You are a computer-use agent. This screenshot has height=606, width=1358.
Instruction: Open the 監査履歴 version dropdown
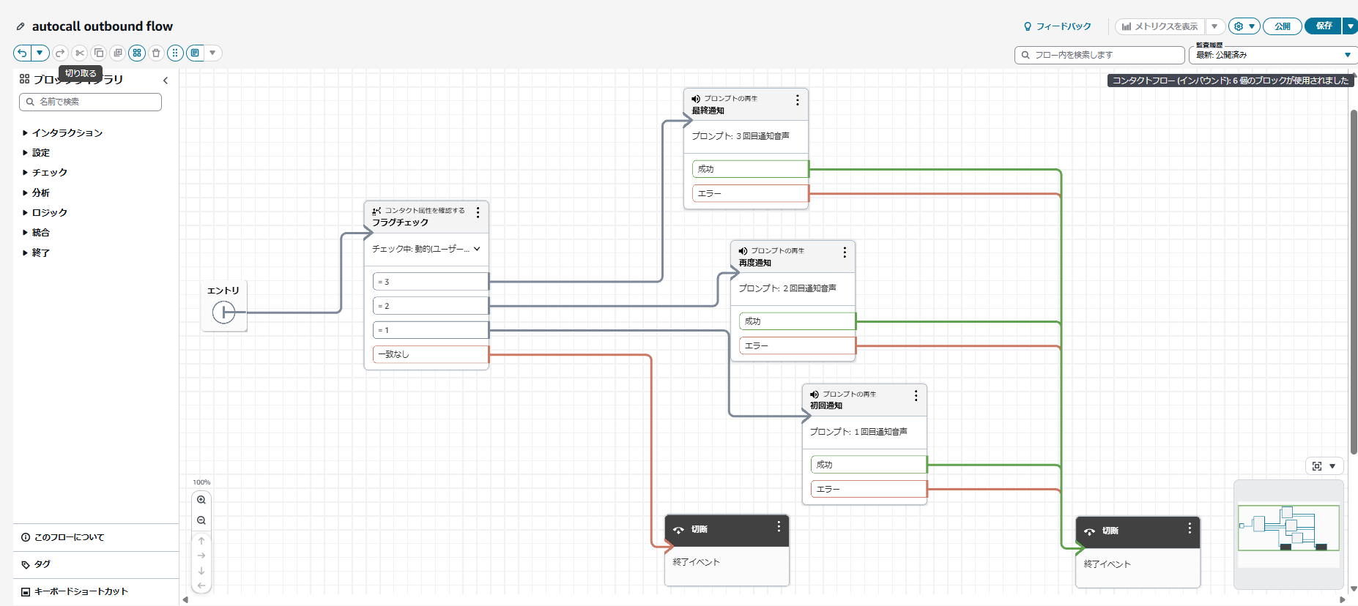click(1273, 55)
